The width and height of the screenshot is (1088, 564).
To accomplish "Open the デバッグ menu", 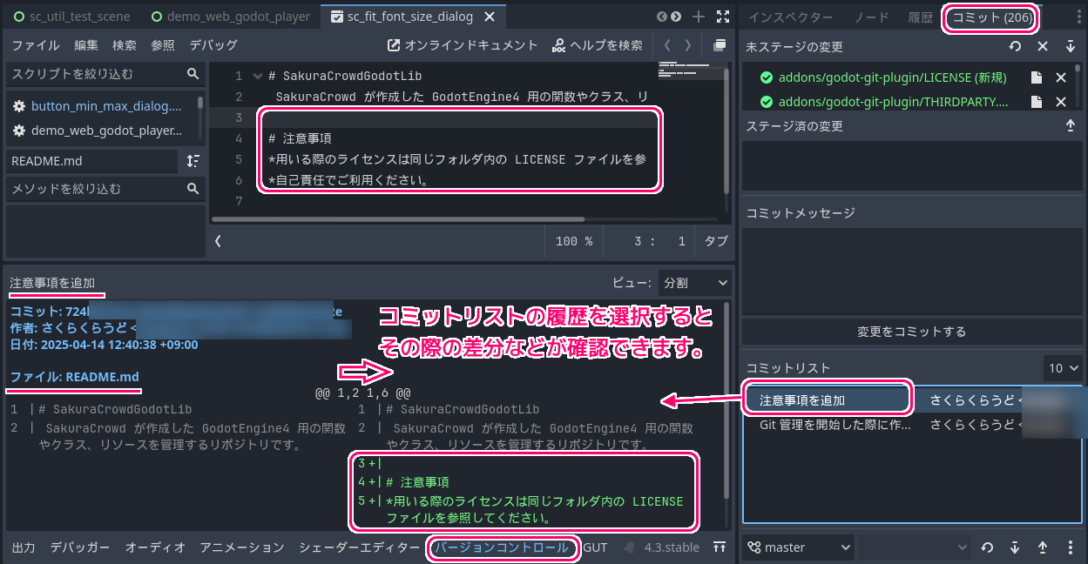I will tap(213, 45).
